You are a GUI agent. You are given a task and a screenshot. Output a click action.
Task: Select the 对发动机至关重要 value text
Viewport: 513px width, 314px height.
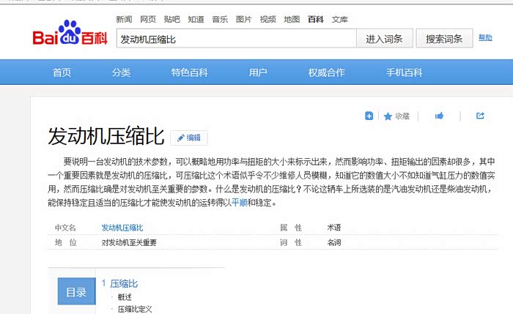point(129,242)
